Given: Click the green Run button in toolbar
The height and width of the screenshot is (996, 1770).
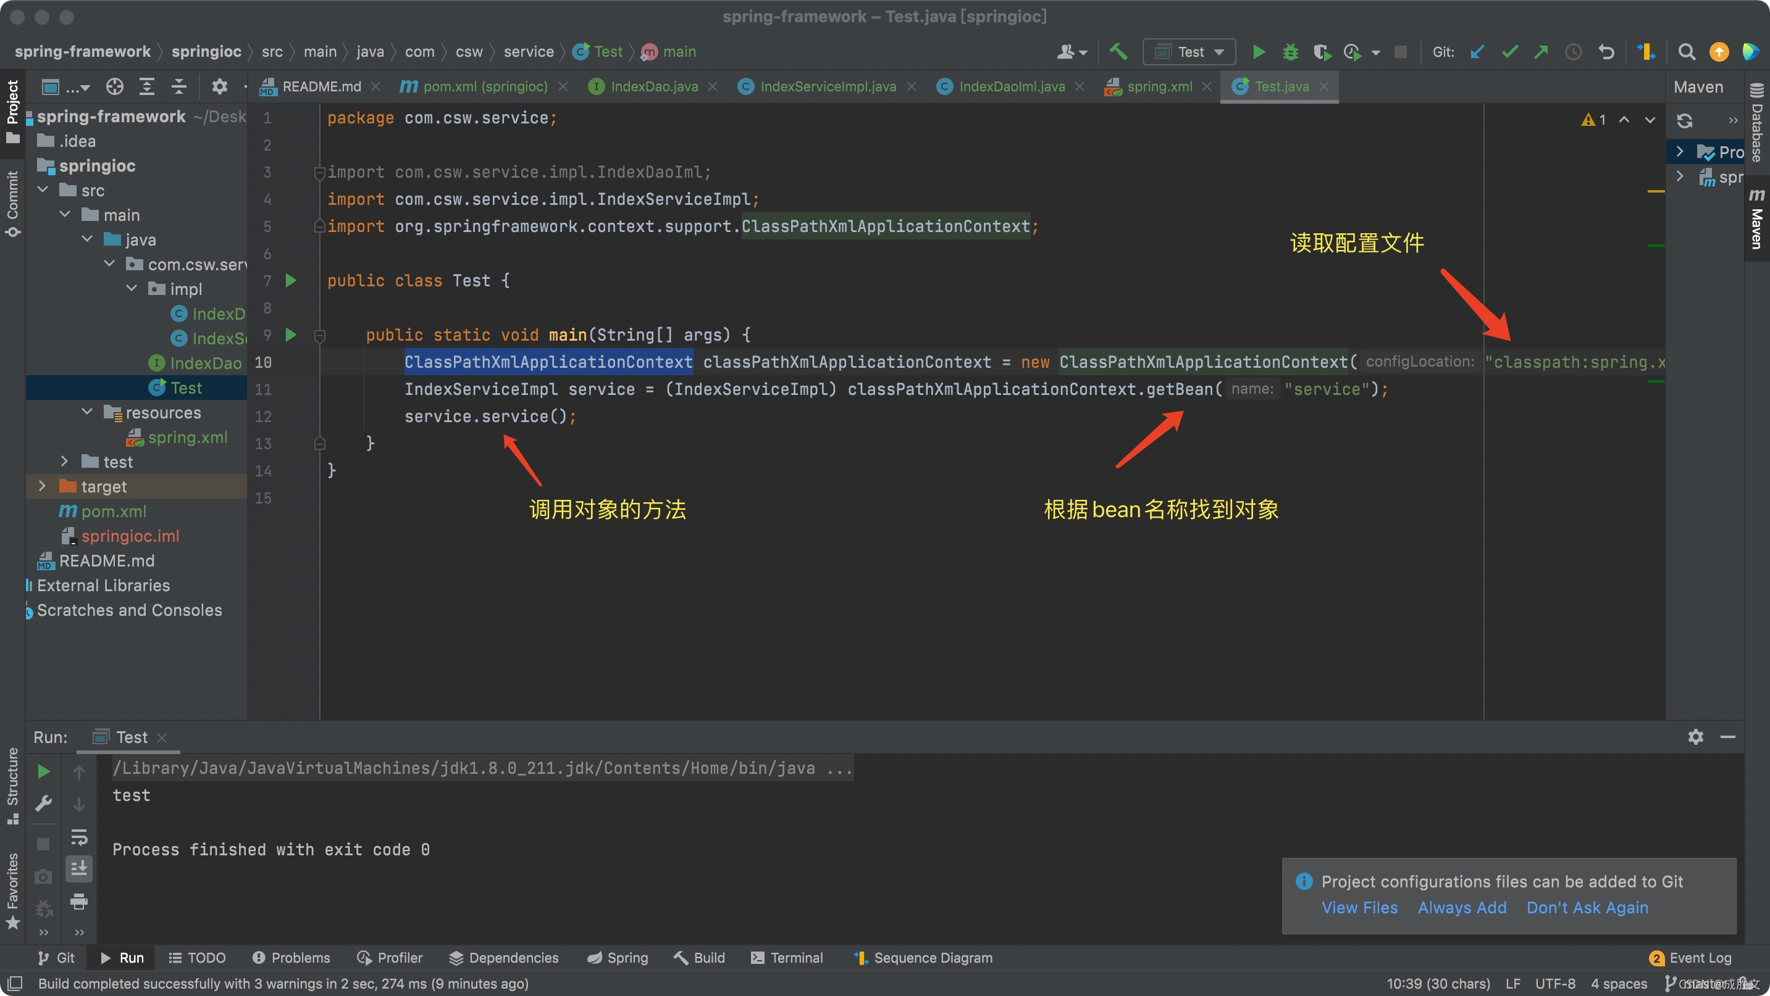Looking at the screenshot, I should [1258, 52].
